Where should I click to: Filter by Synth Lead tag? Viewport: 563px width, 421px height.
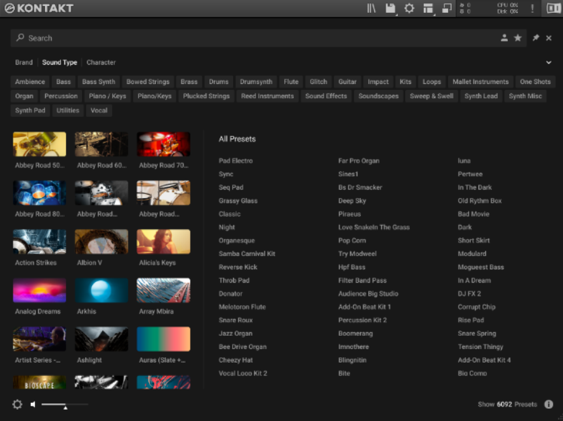481,96
